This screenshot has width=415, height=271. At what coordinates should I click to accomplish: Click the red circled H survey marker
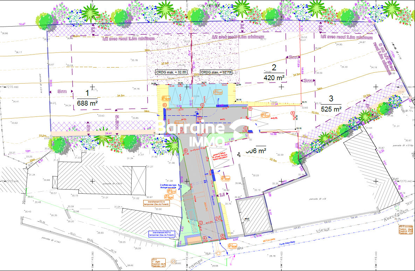point(165,105)
